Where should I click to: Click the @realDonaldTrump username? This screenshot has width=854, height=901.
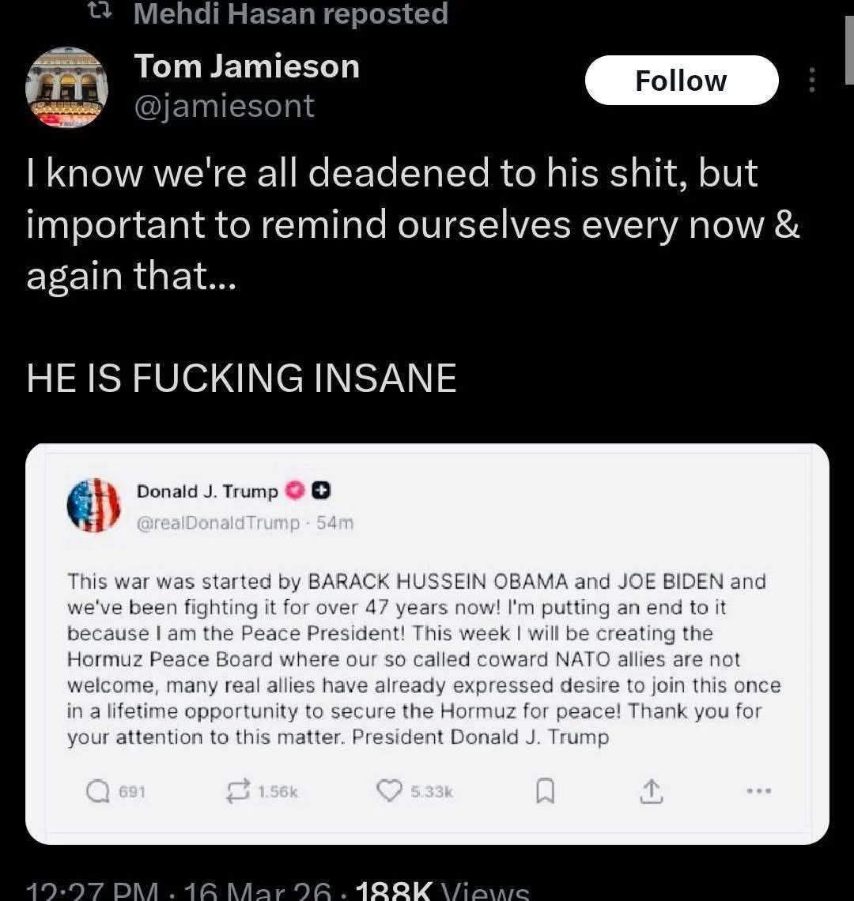click(214, 522)
